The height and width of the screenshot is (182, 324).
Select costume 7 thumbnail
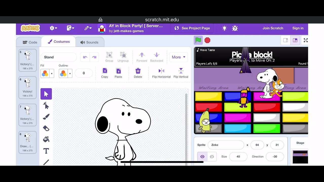28,115
